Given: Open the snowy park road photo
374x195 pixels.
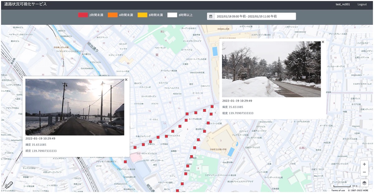Looking at the screenshot, I should pos(271,69).
